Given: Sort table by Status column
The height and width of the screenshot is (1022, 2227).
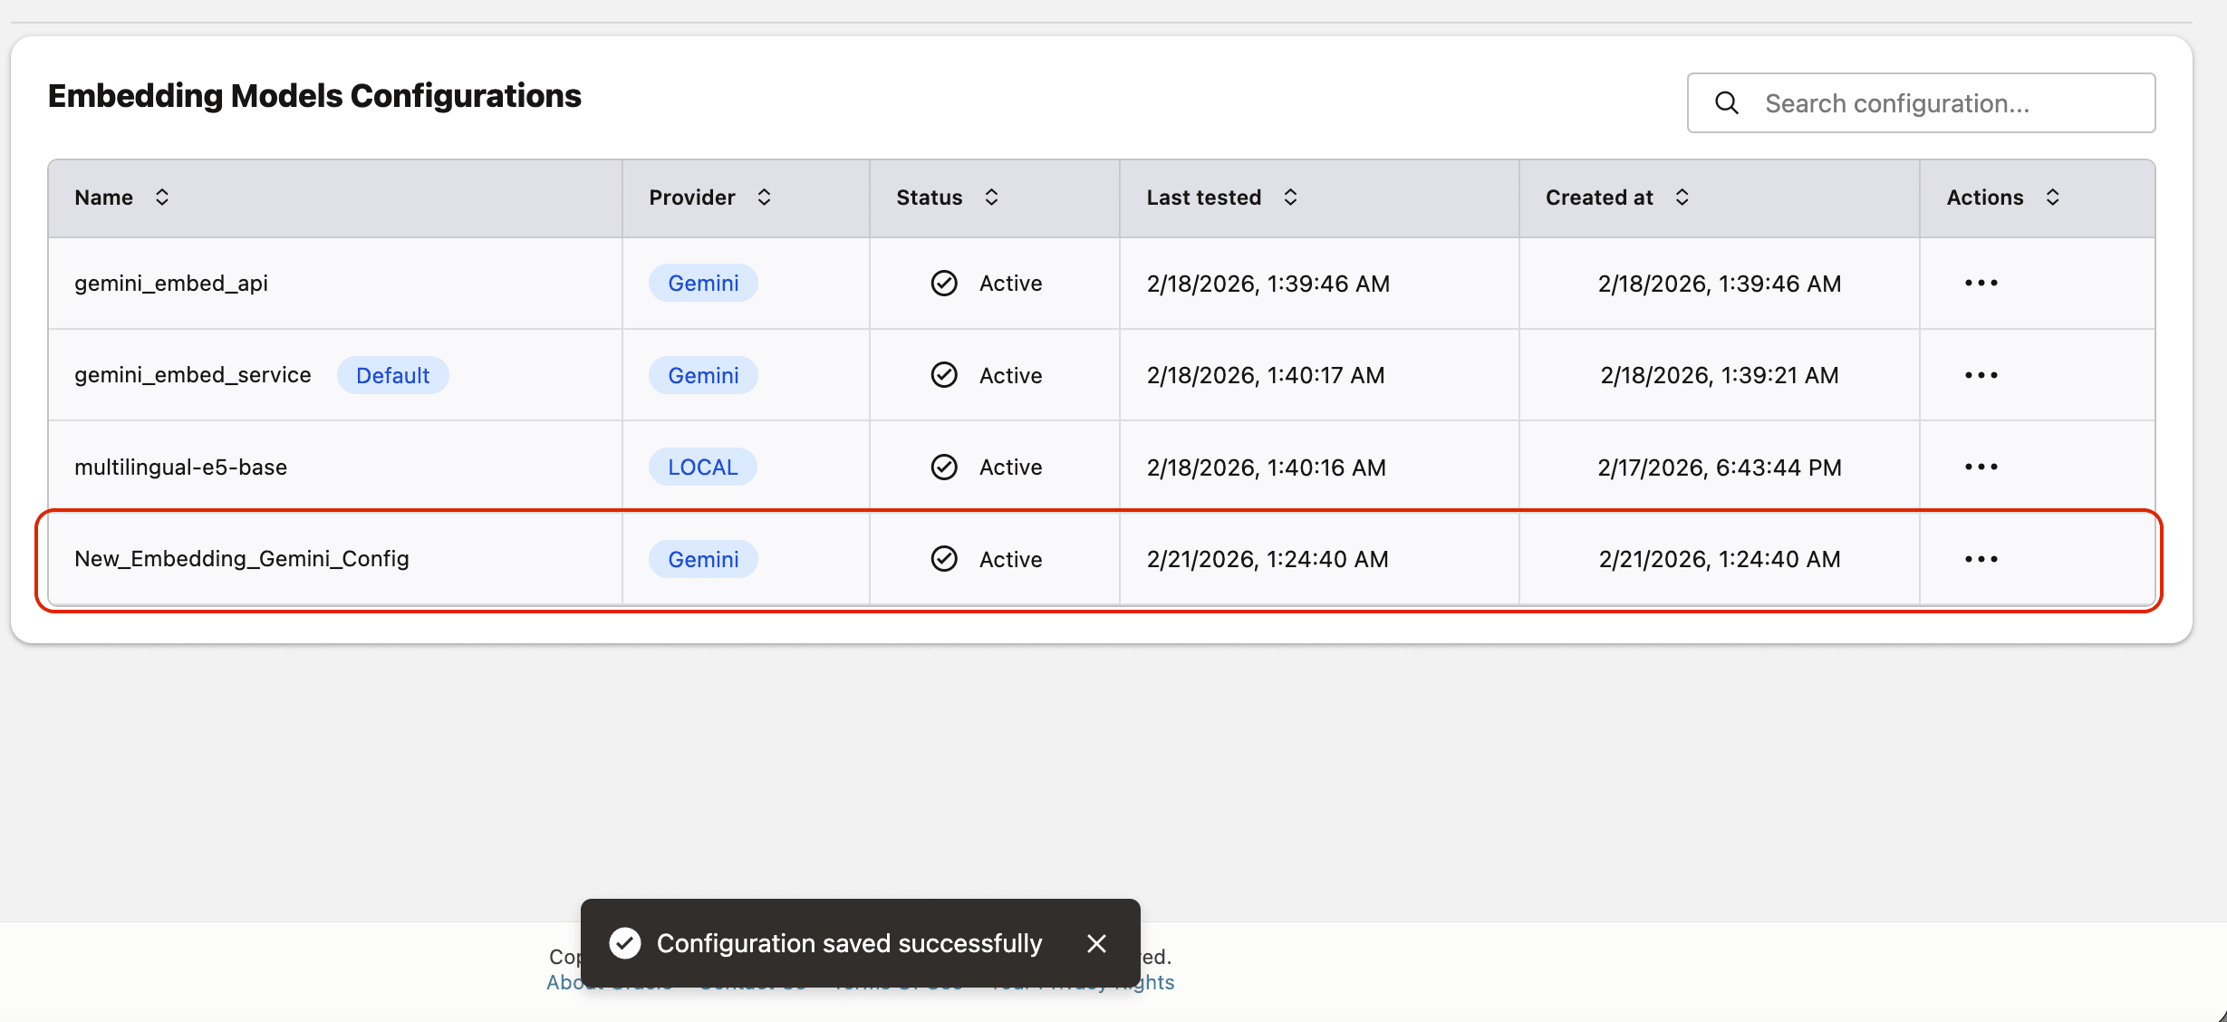Looking at the screenshot, I should click(991, 198).
